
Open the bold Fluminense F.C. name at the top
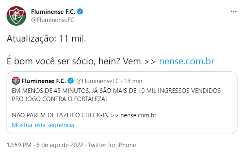coord(53,12)
